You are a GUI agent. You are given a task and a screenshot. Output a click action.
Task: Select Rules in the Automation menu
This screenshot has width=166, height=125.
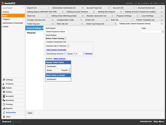[13, 15]
